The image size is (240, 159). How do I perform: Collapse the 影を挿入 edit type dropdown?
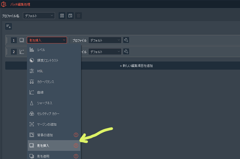(x=47, y=40)
